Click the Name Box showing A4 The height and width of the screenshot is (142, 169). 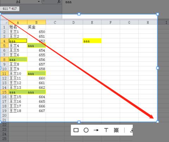18,2
